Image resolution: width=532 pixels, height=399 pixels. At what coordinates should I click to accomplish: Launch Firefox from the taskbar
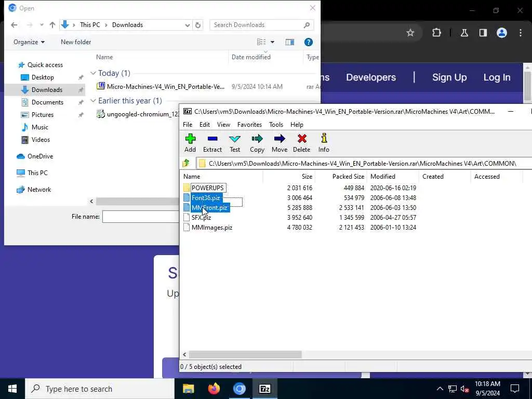[x=214, y=389]
